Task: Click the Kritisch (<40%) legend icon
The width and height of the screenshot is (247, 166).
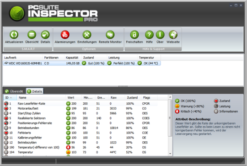Action: point(177,111)
